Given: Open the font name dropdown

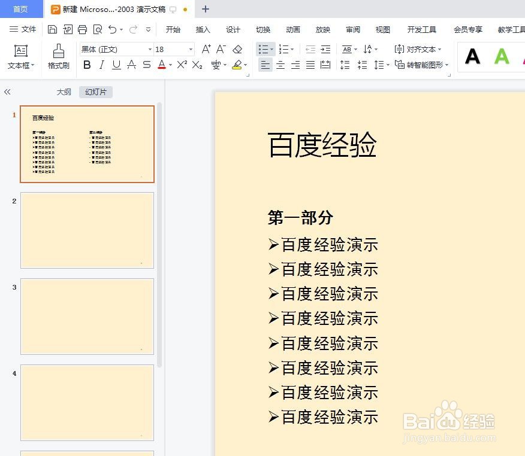Looking at the screenshot, I should 150,50.
